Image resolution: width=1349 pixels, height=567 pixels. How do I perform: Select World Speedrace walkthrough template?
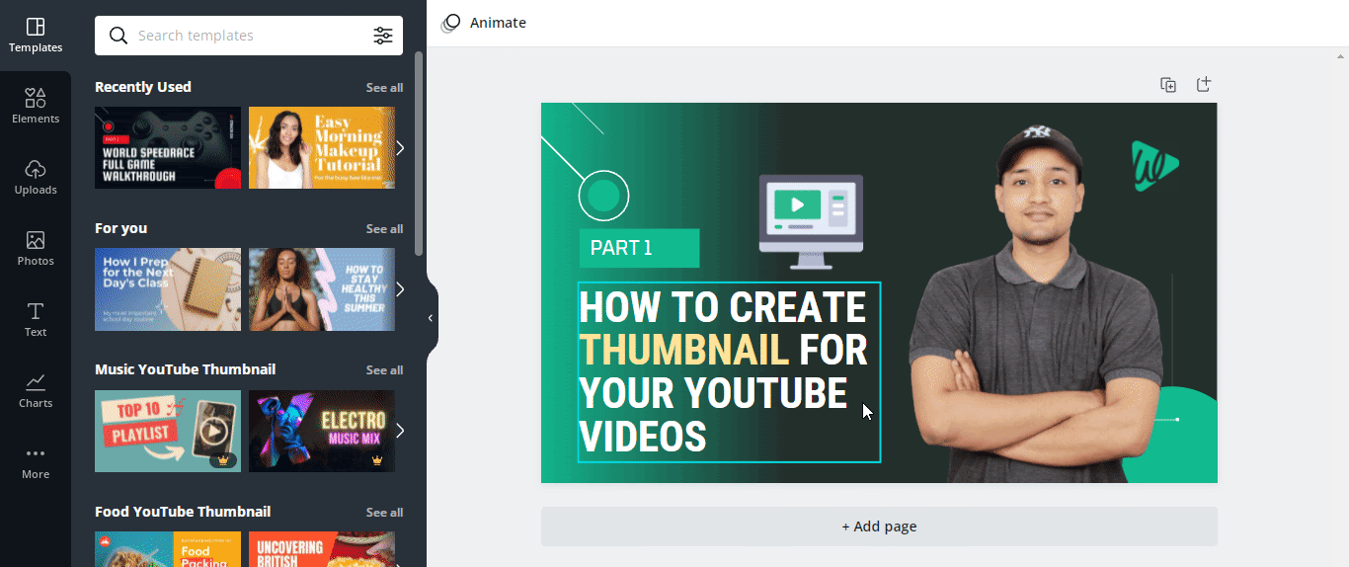(168, 147)
